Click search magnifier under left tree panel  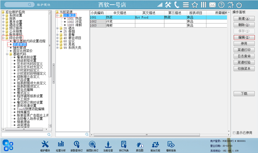coord(49,134)
